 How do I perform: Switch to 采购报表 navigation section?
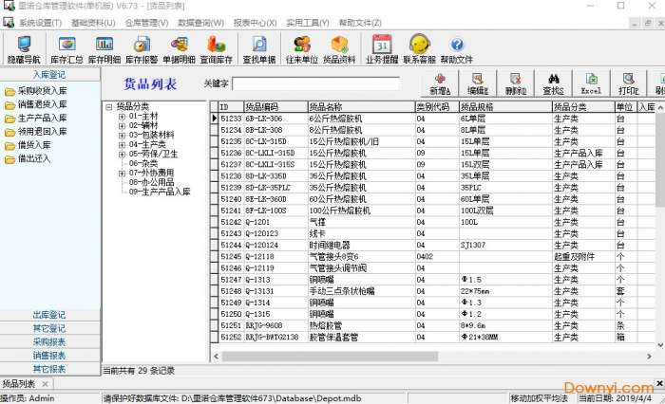(49, 341)
